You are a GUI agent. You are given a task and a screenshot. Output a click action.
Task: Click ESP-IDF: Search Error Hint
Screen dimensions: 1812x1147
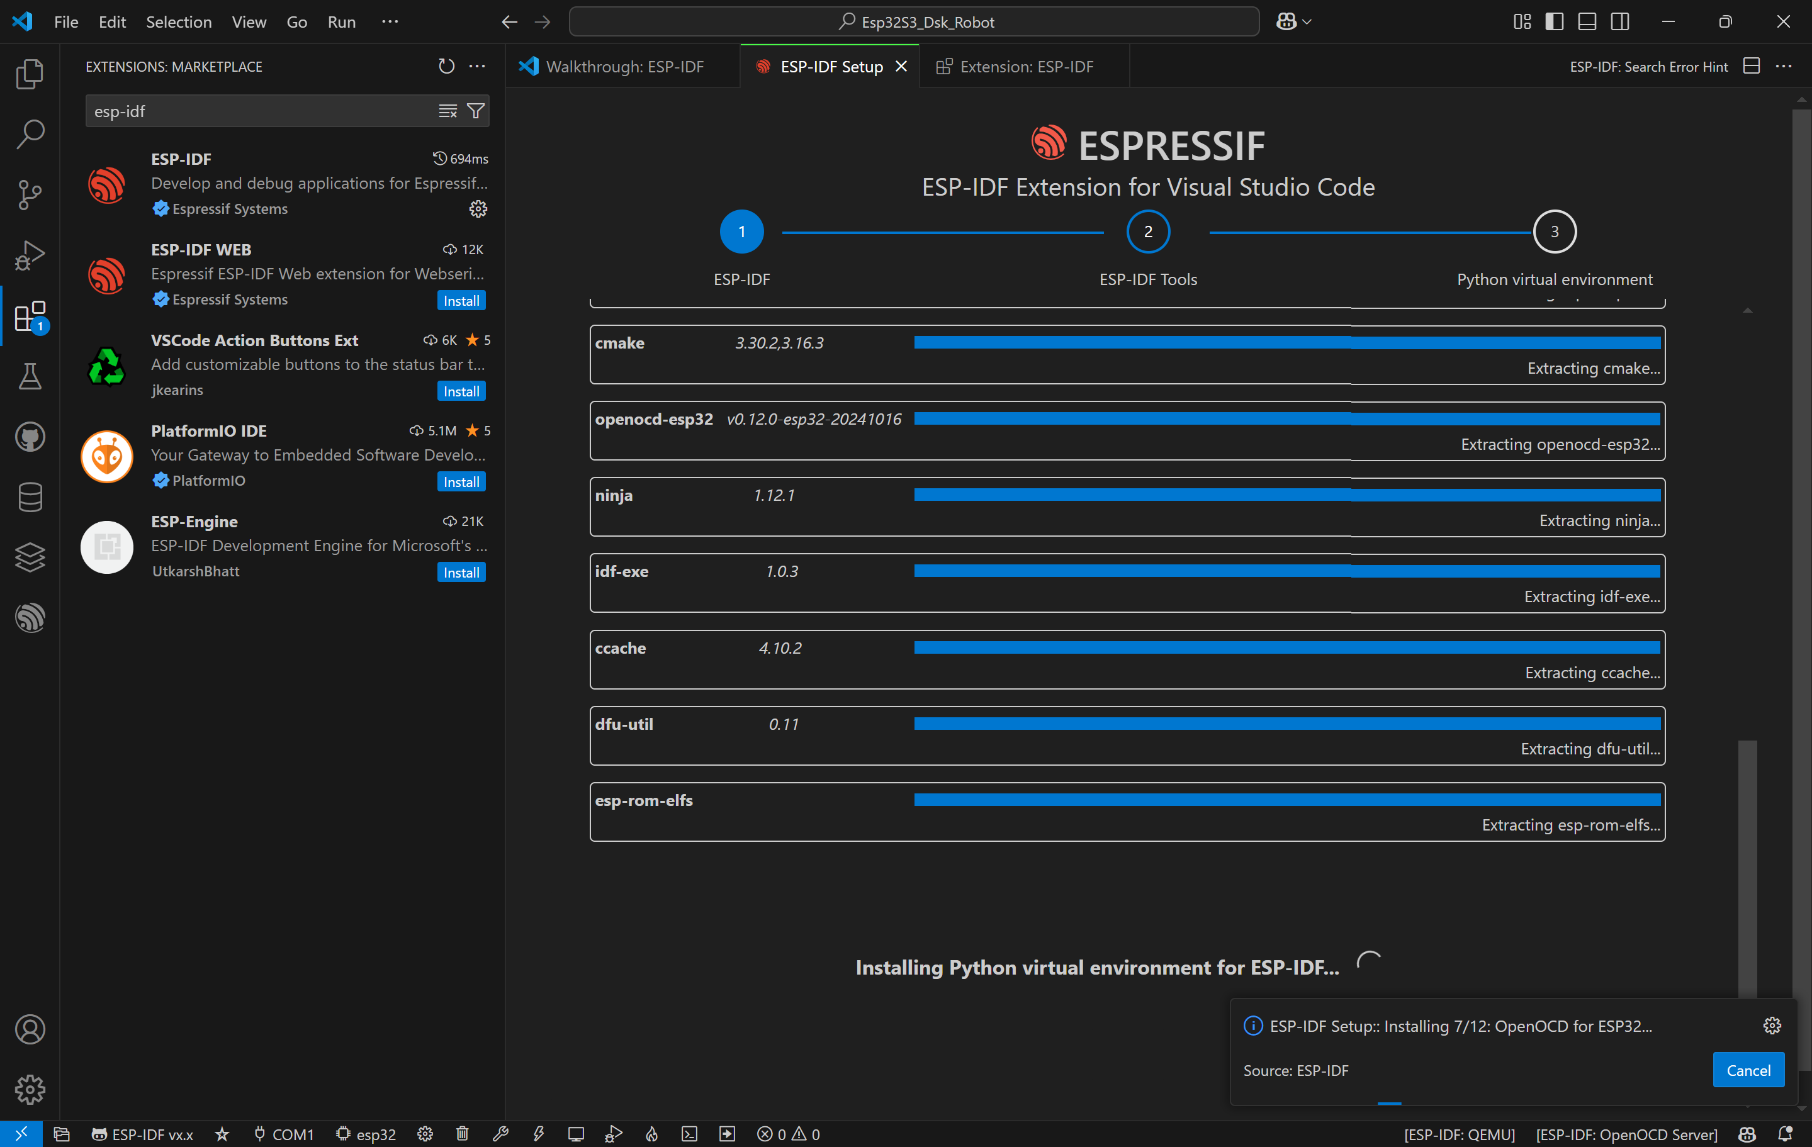(x=1648, y=66)
